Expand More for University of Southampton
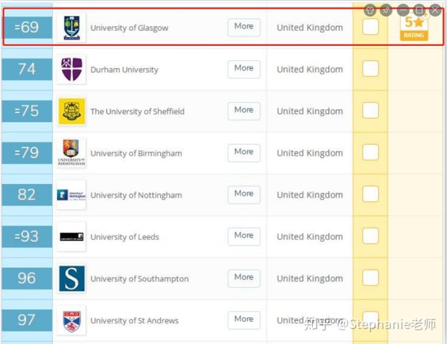 click(x=244, y=278)
